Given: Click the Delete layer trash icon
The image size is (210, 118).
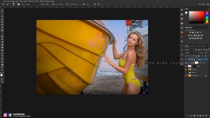Looking at the screenshot, I should point(206,116).
